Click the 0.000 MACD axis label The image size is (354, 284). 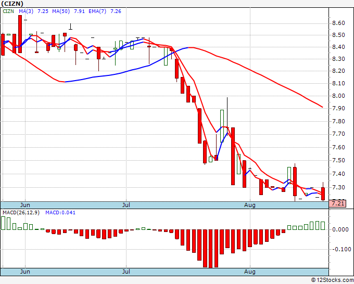tap(340, 229)
